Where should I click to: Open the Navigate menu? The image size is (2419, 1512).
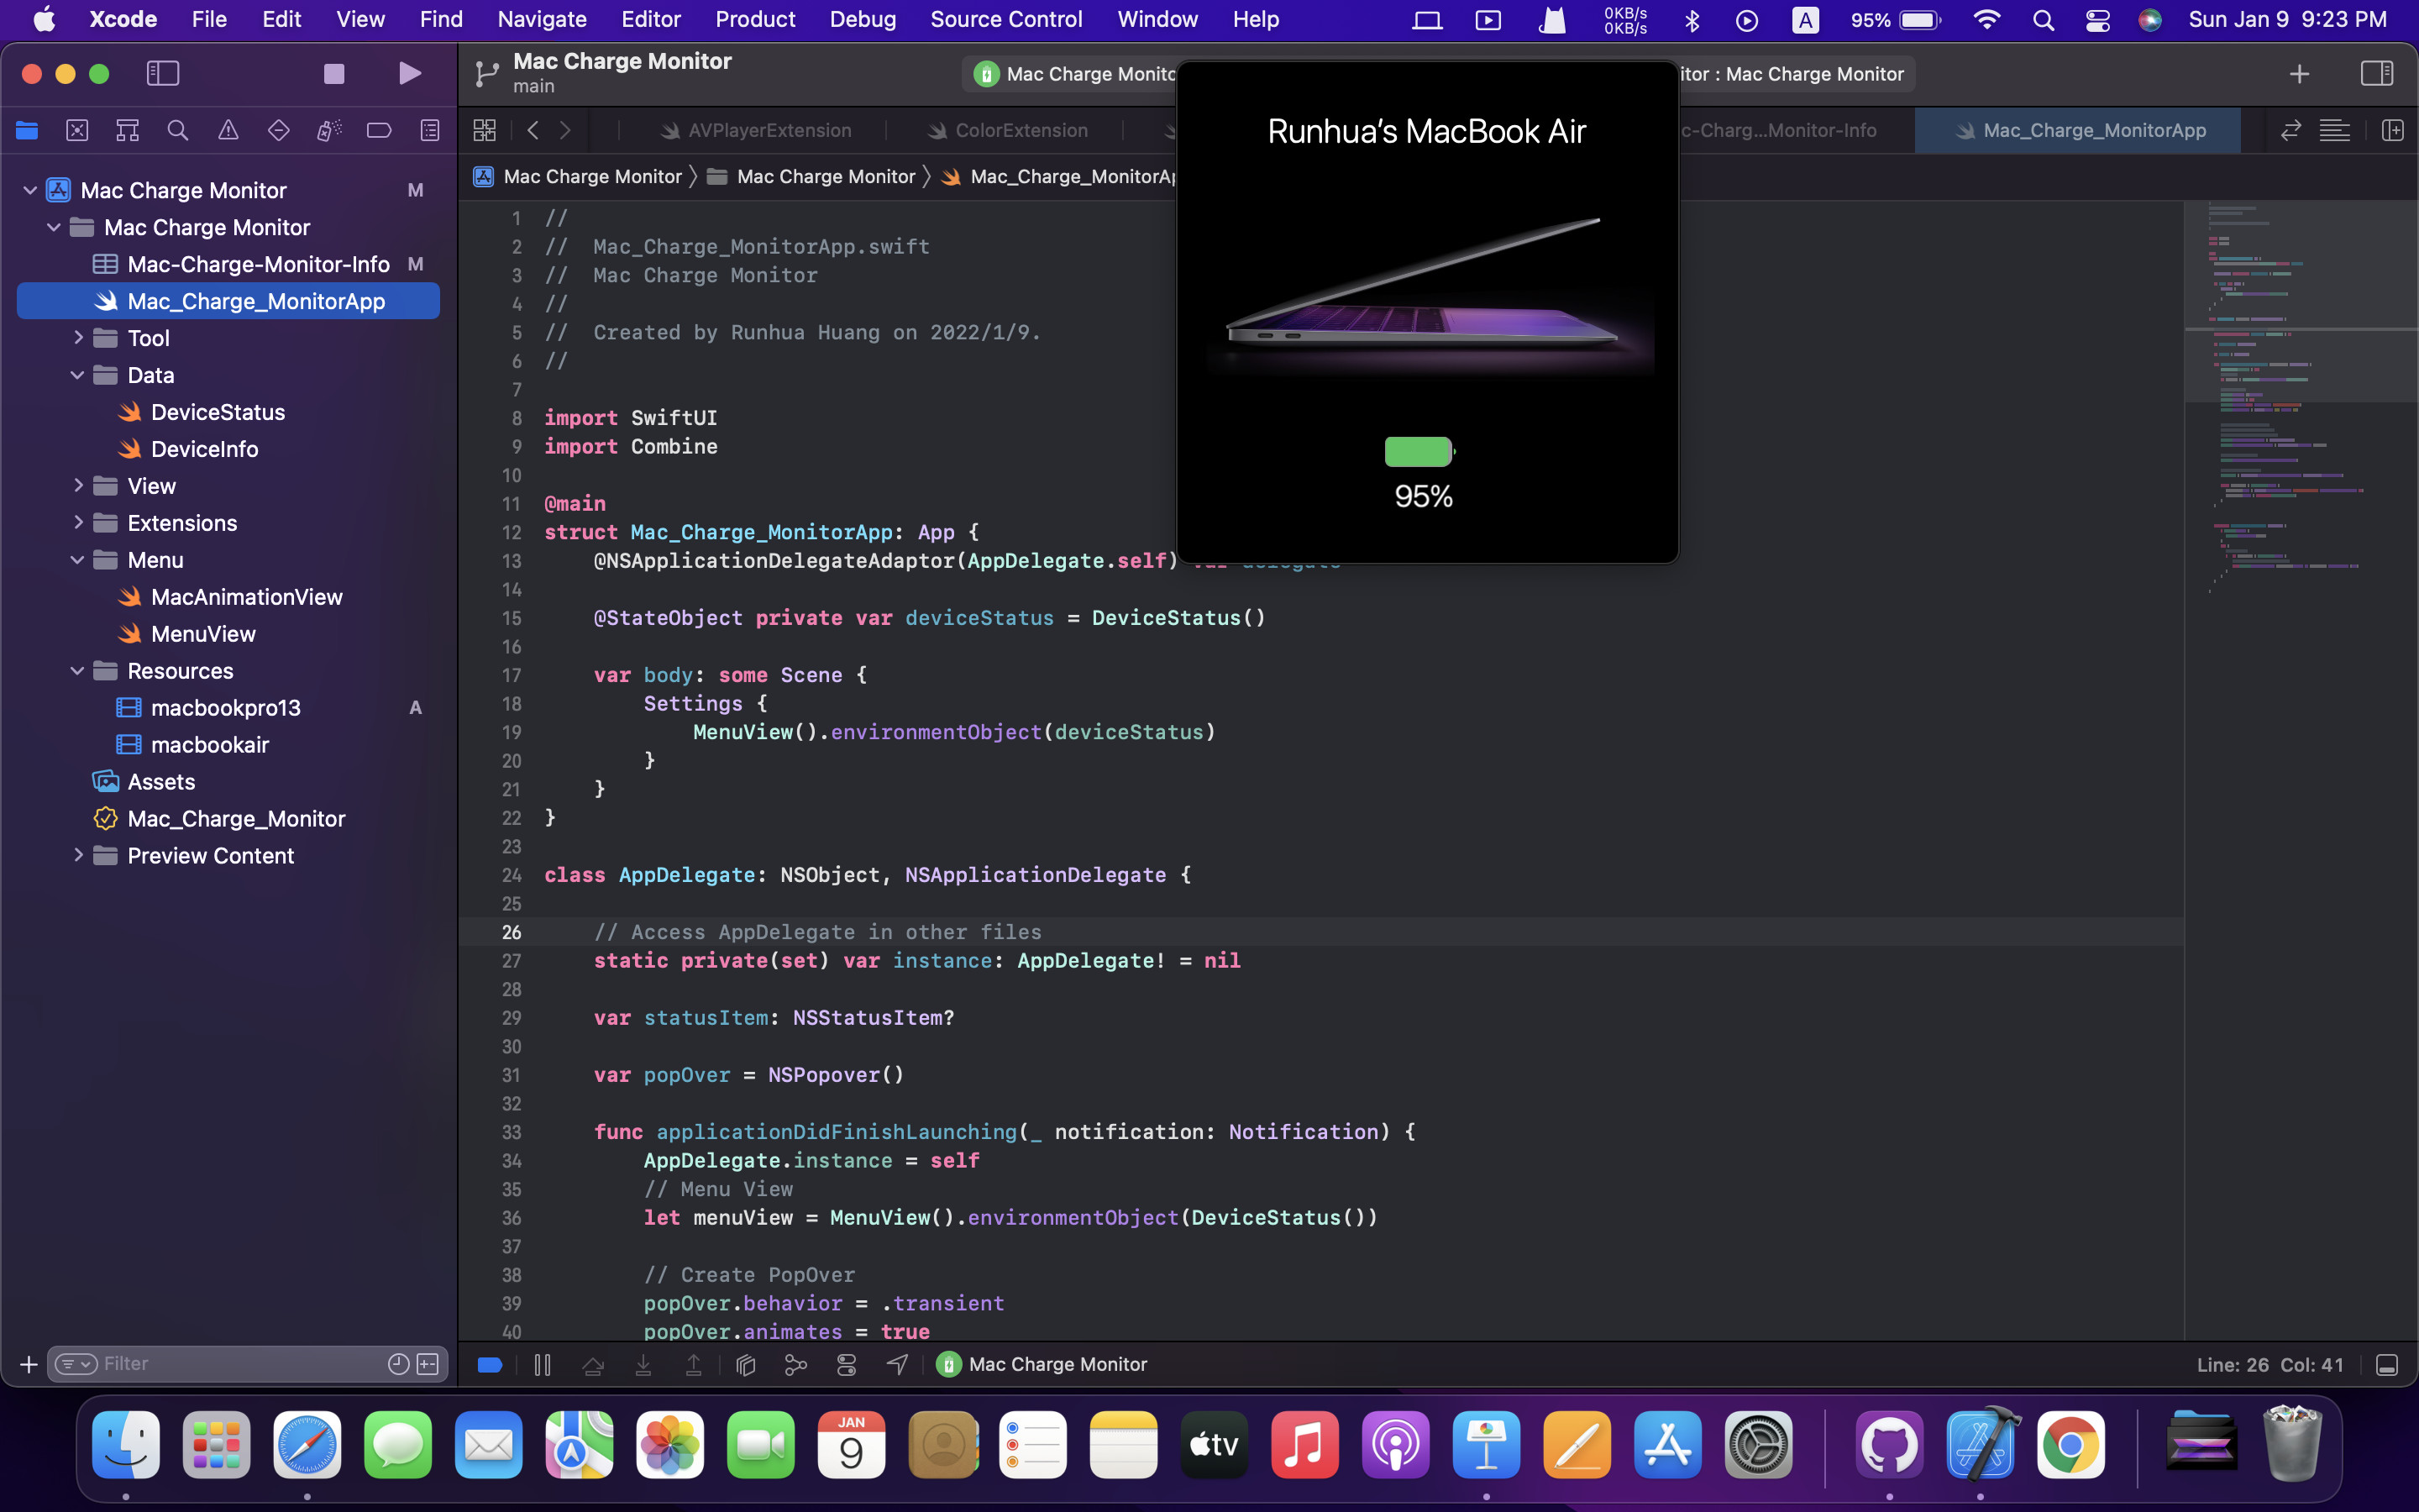tap(542, 19)
